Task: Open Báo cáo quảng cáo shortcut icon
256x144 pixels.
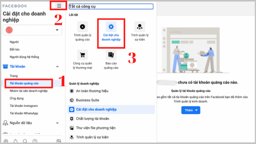Action: 111,55
